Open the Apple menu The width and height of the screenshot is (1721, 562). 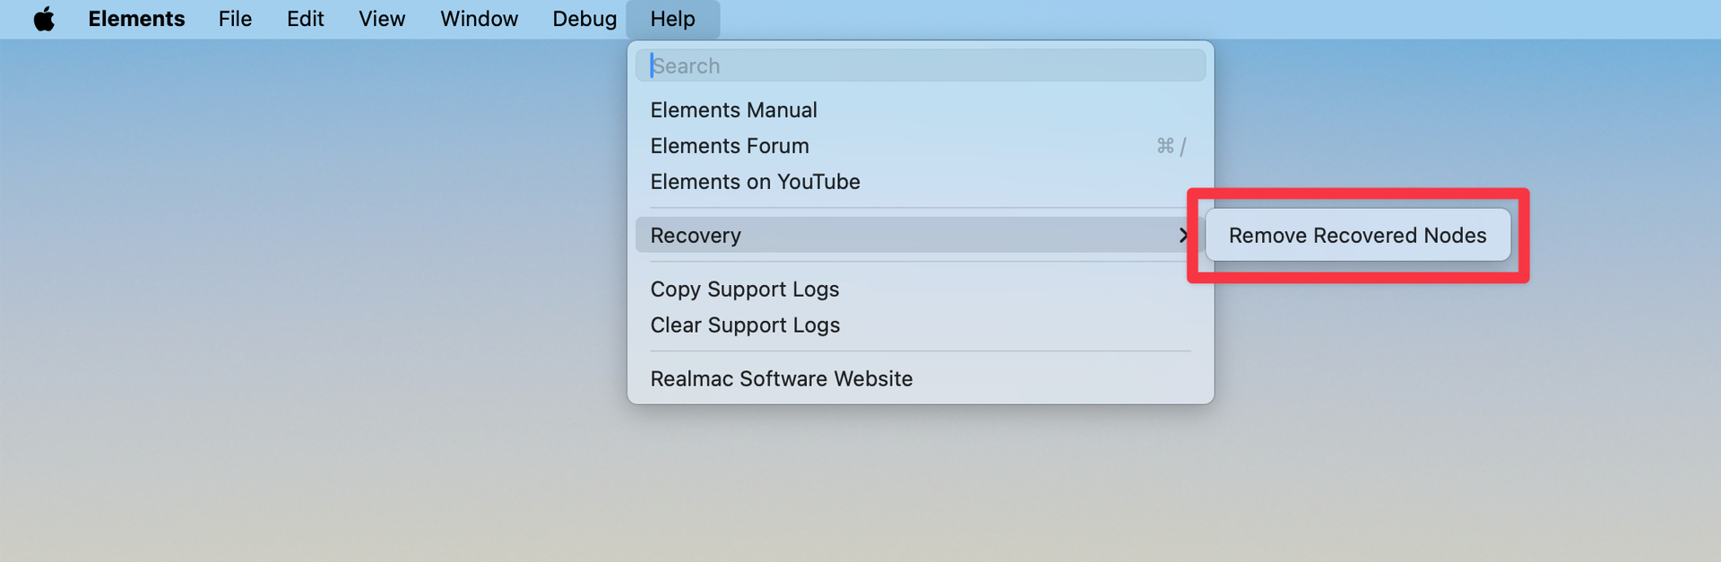pyautogui.click(x=44, y=19)
